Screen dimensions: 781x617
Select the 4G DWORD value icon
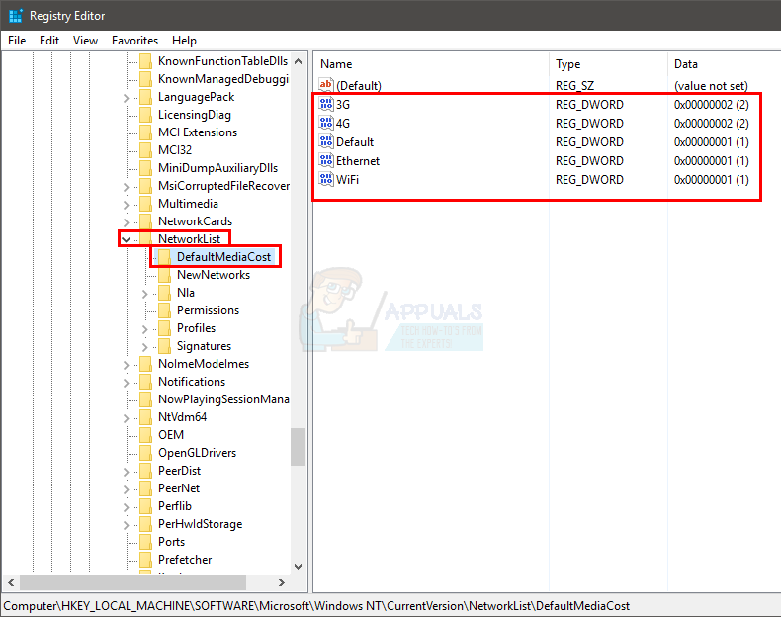(x=326, y=123)
